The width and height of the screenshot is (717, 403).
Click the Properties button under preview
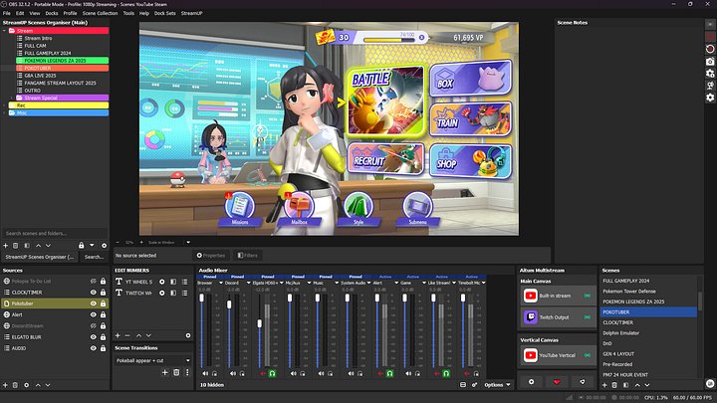point(211,256)
